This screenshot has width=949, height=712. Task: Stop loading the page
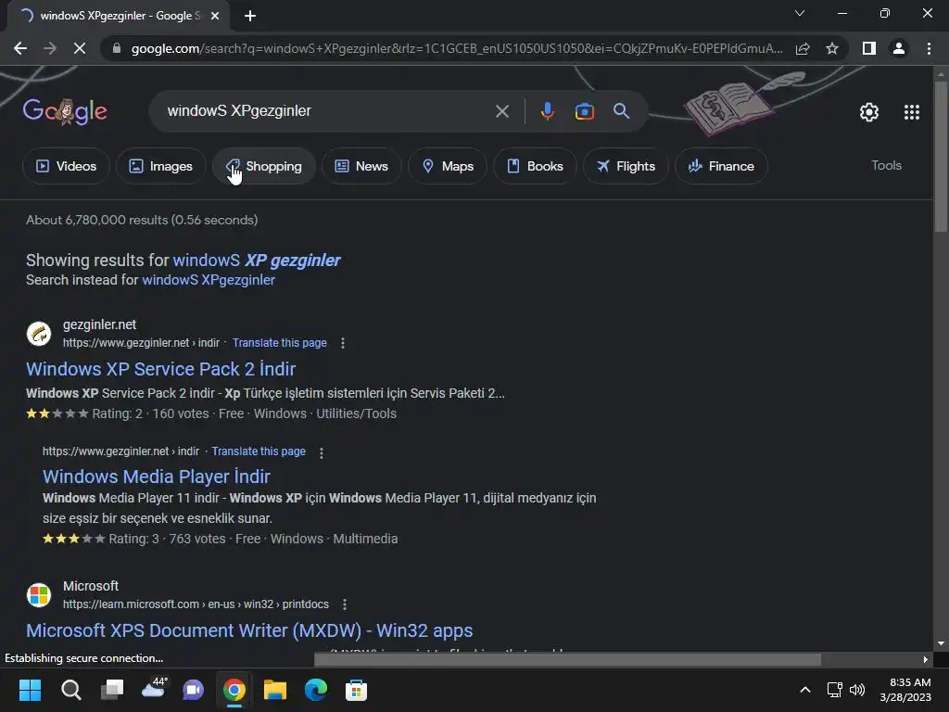tap(80, 48)
